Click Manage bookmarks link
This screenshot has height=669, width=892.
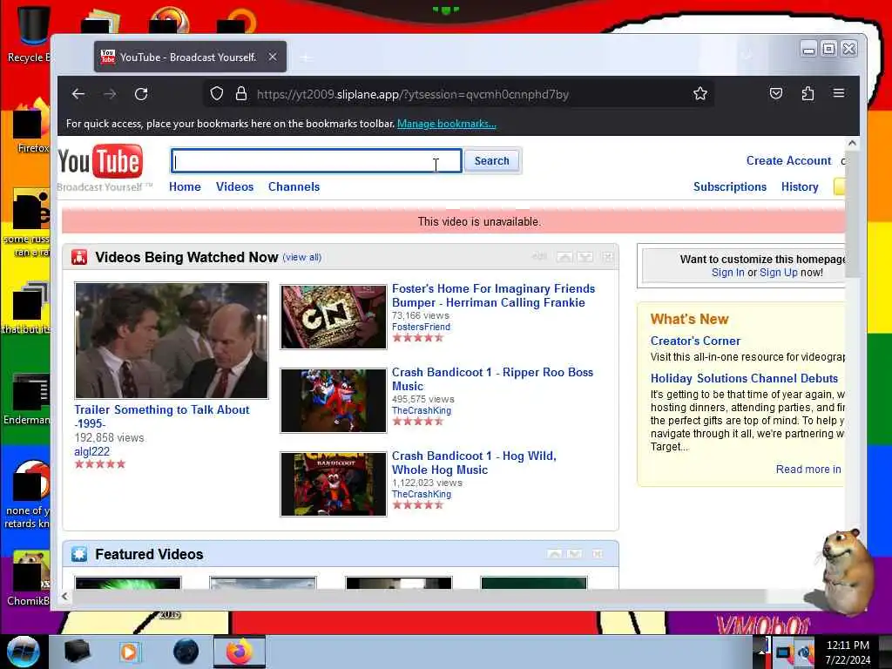[447, 124]
